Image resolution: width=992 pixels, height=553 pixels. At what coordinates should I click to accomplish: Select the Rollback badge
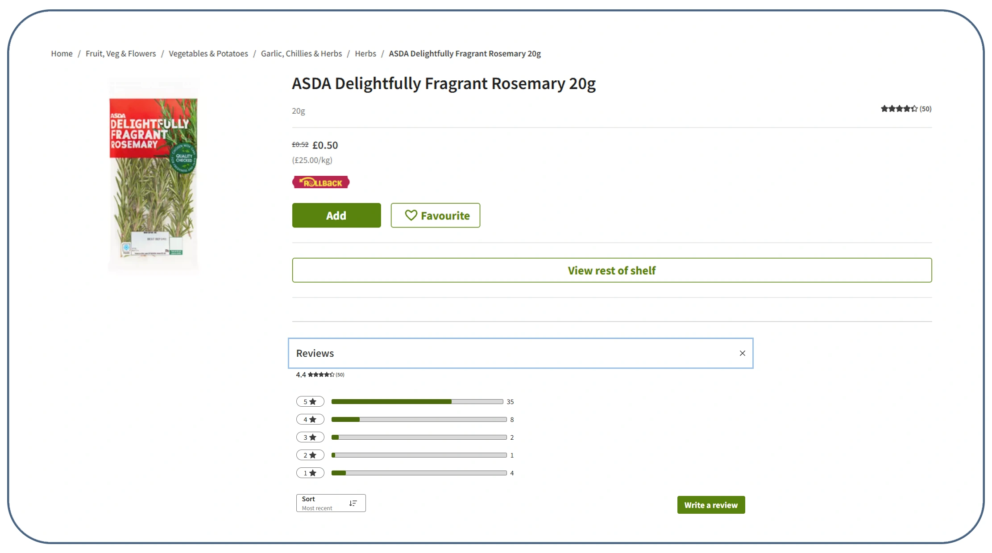tap(320, 182)
